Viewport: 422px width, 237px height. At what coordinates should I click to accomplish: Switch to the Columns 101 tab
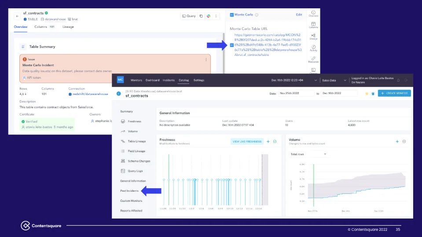pyautogui.click(x=44, y=27)
